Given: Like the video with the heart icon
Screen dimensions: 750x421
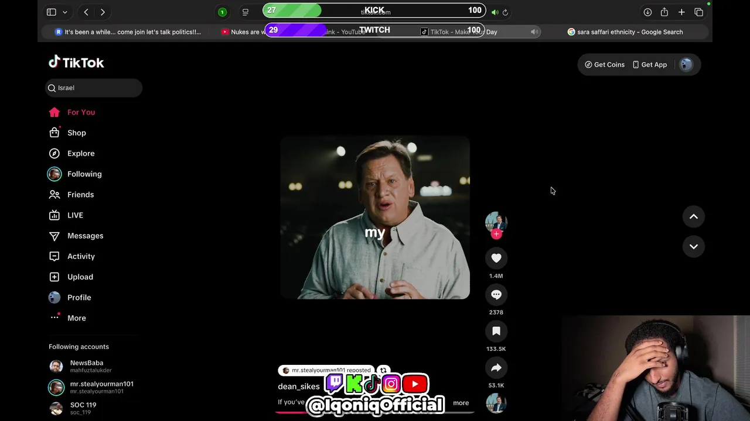Looking at the screenshot, I should coord(496,258).
